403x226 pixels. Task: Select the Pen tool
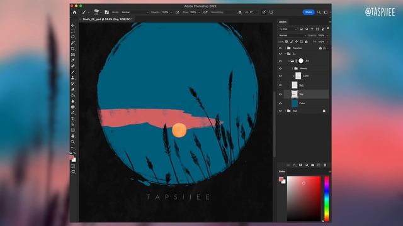[73, 113]
